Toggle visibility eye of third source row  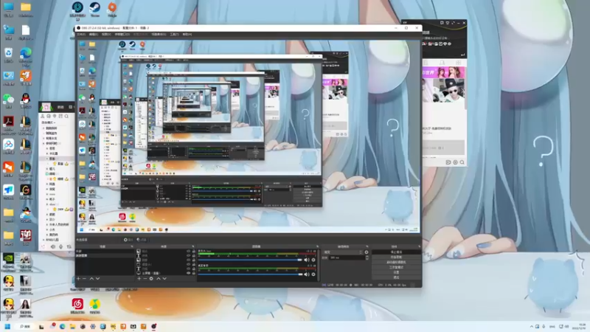point(189,260)
